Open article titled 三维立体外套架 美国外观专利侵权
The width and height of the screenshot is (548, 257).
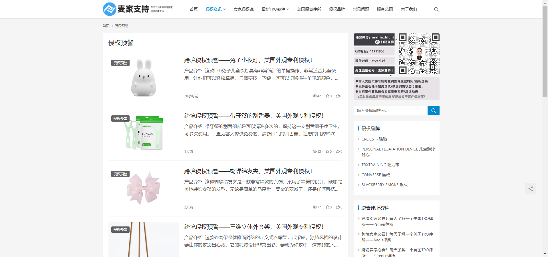[254, 227]
